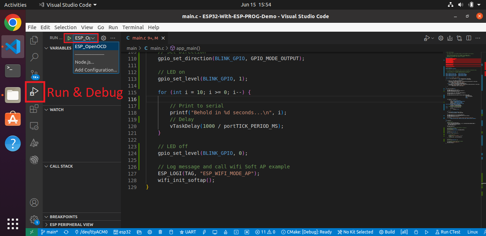Open the Run and Debug view icon

tap(34, 92)
